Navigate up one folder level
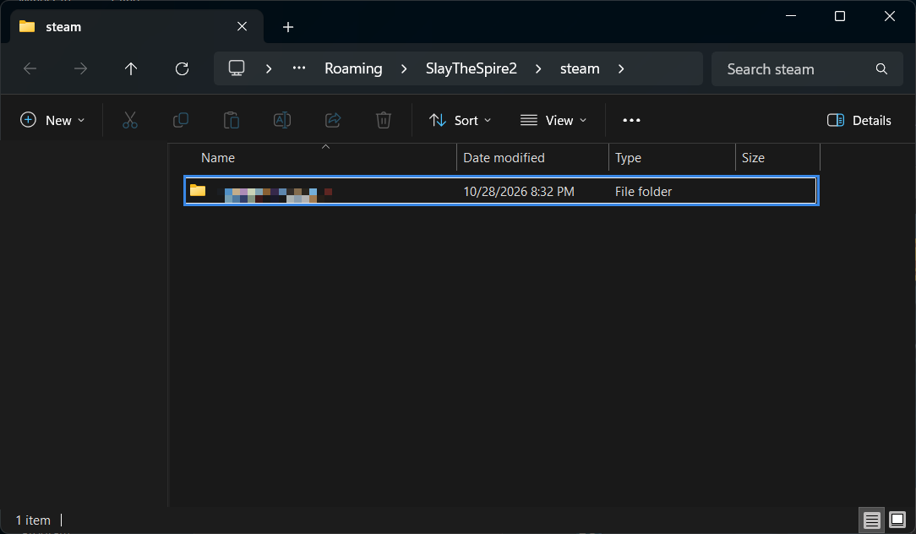916x534 pixels. (131, 69)
